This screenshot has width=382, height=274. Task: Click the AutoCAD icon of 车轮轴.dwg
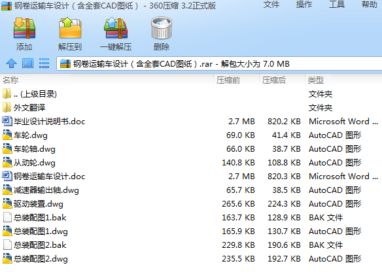pos(7,148)
